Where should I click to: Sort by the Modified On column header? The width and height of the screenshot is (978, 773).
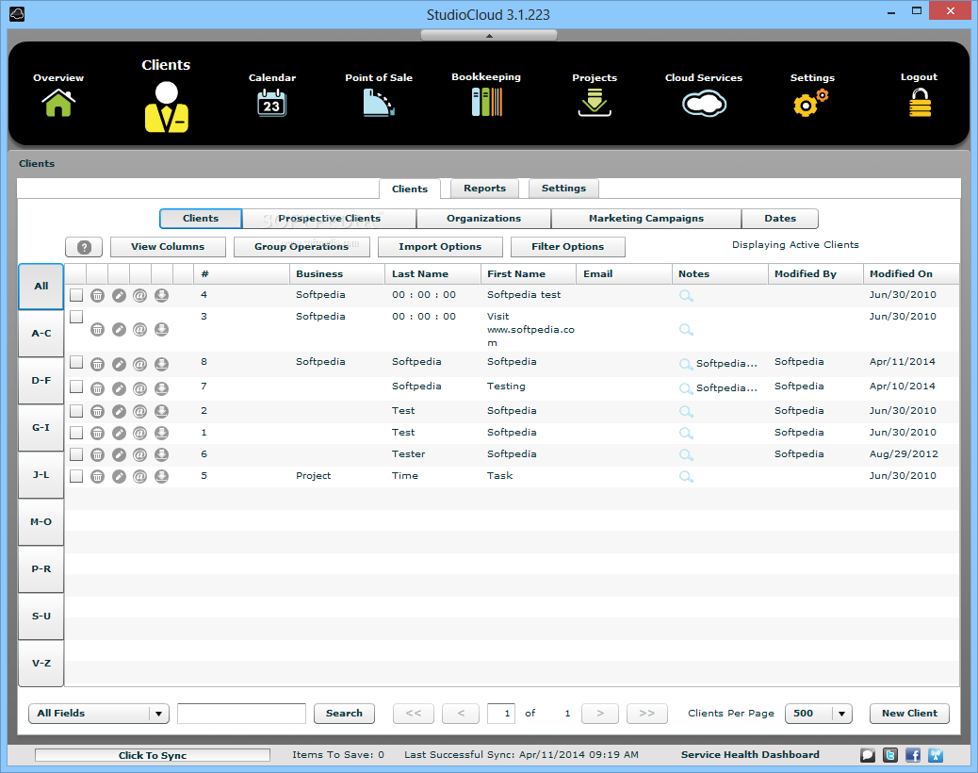click(x=911, y=274)
